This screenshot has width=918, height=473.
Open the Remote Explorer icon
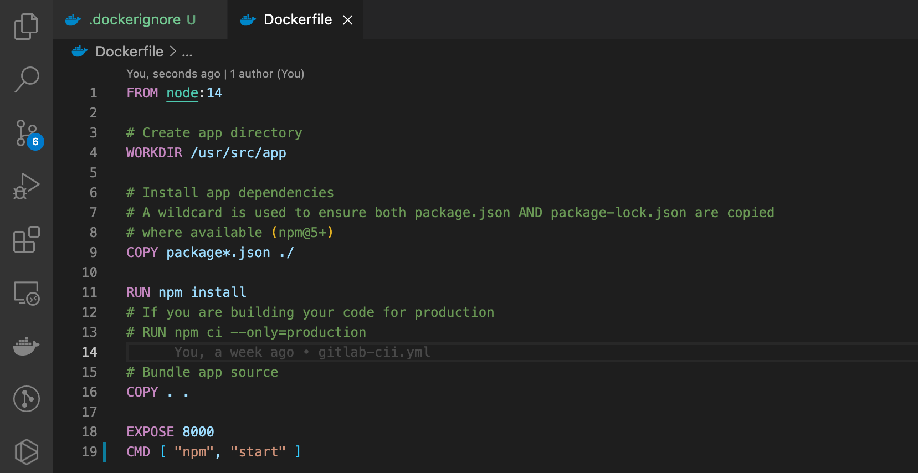26,293
